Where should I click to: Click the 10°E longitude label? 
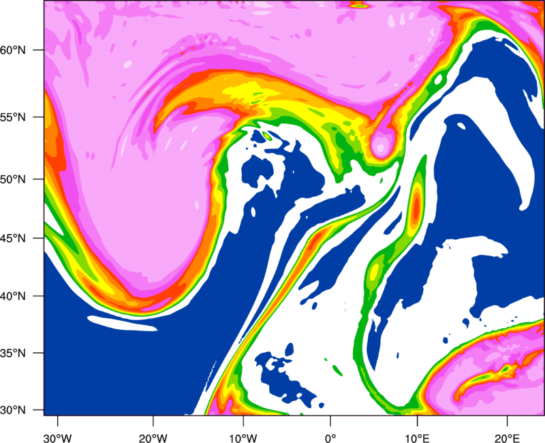coord(417,438)
